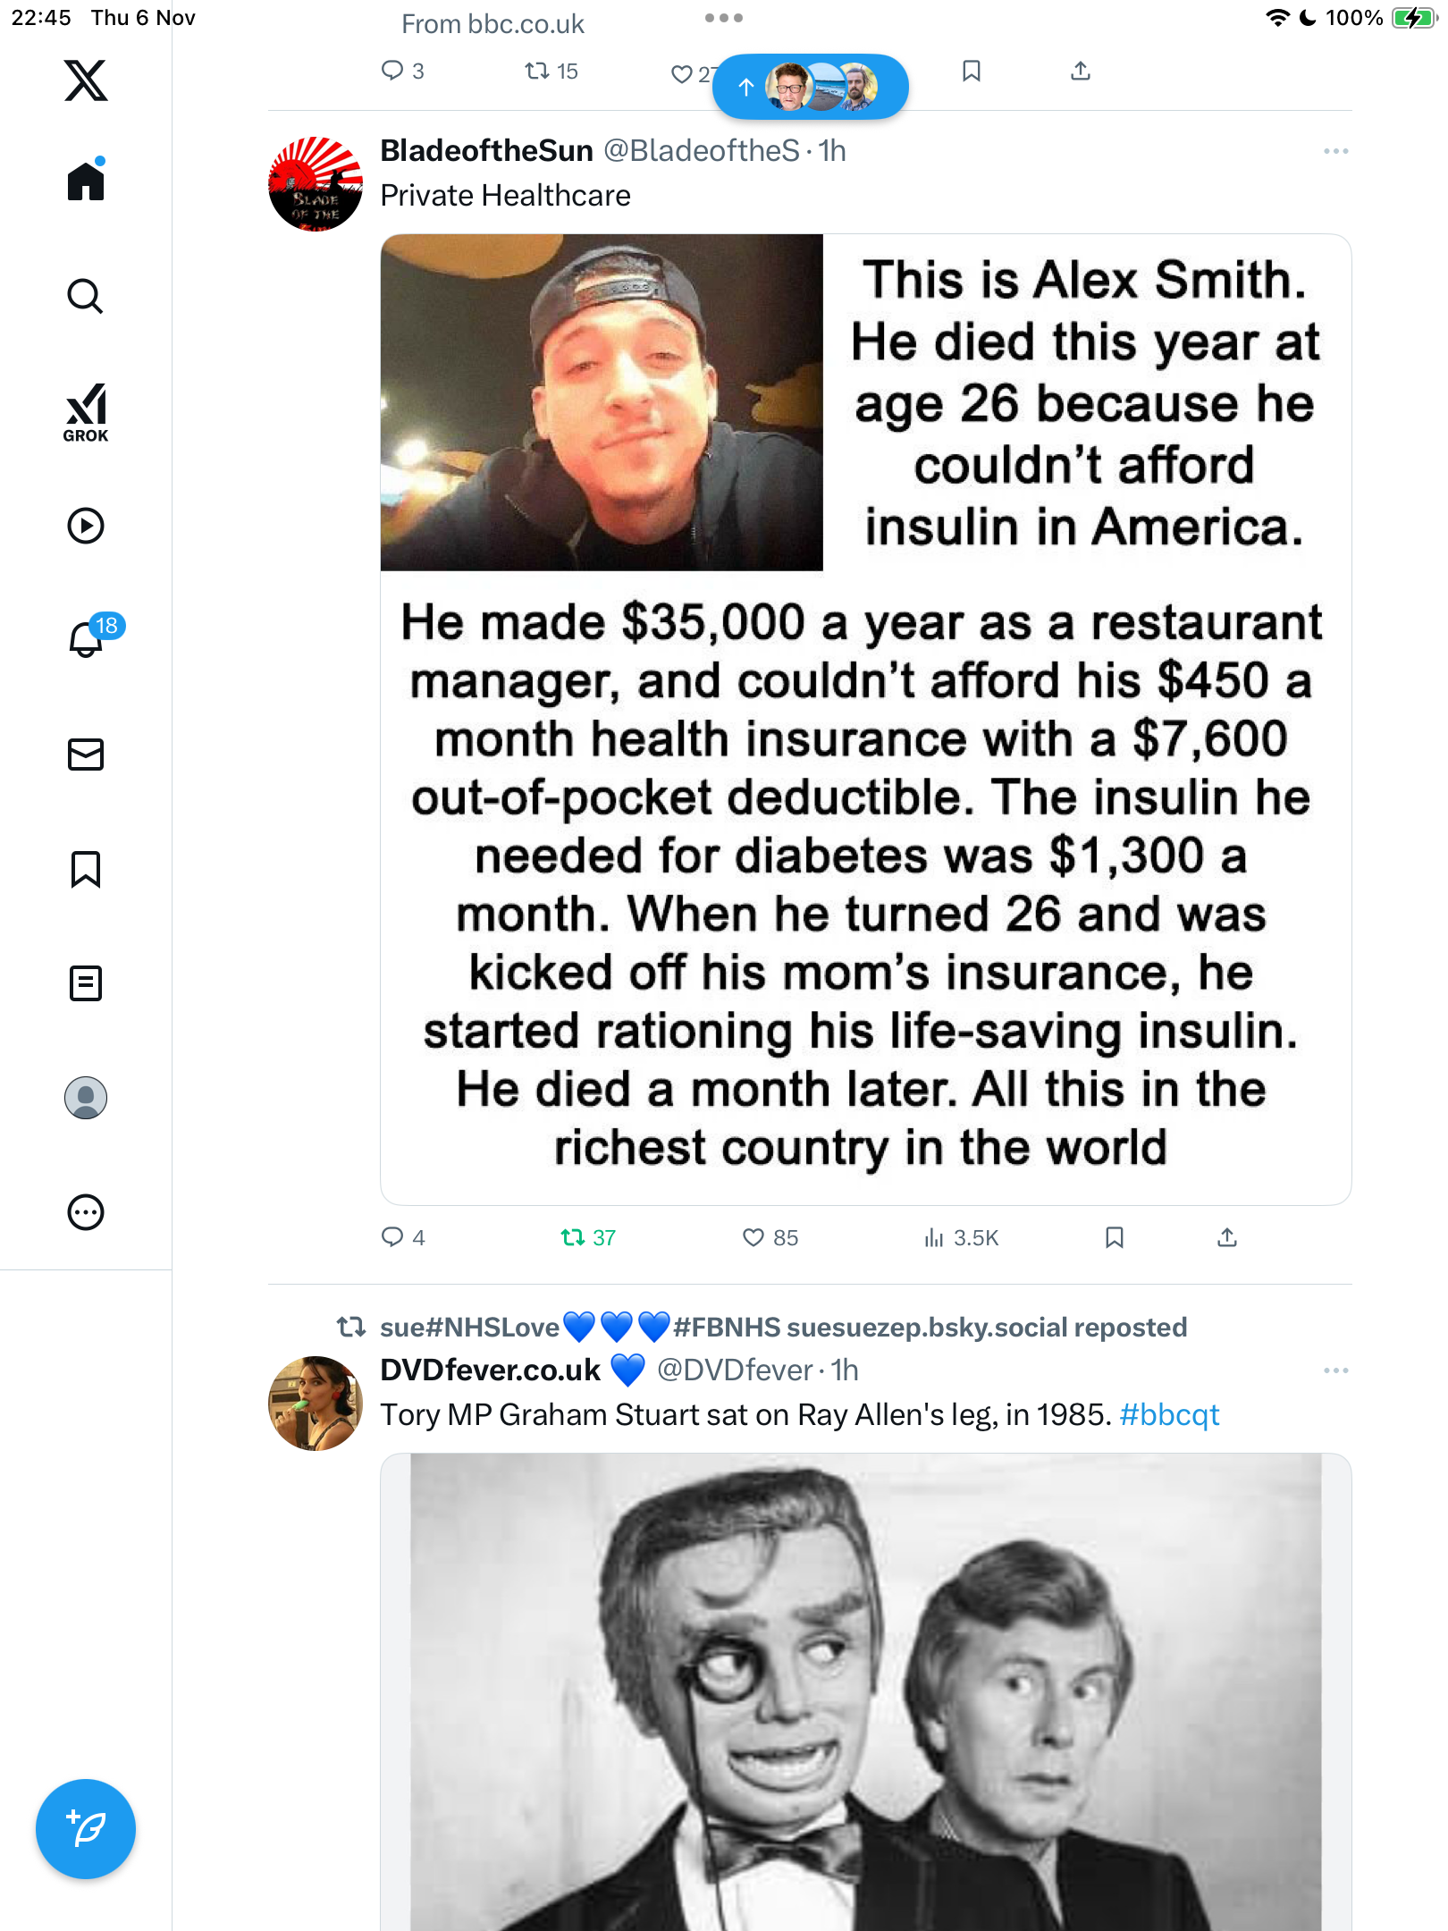1448x1931 pixels.
Task: View analytics for post with 3.5K views
Action: pyautogui.click(x=961, y=1237)
